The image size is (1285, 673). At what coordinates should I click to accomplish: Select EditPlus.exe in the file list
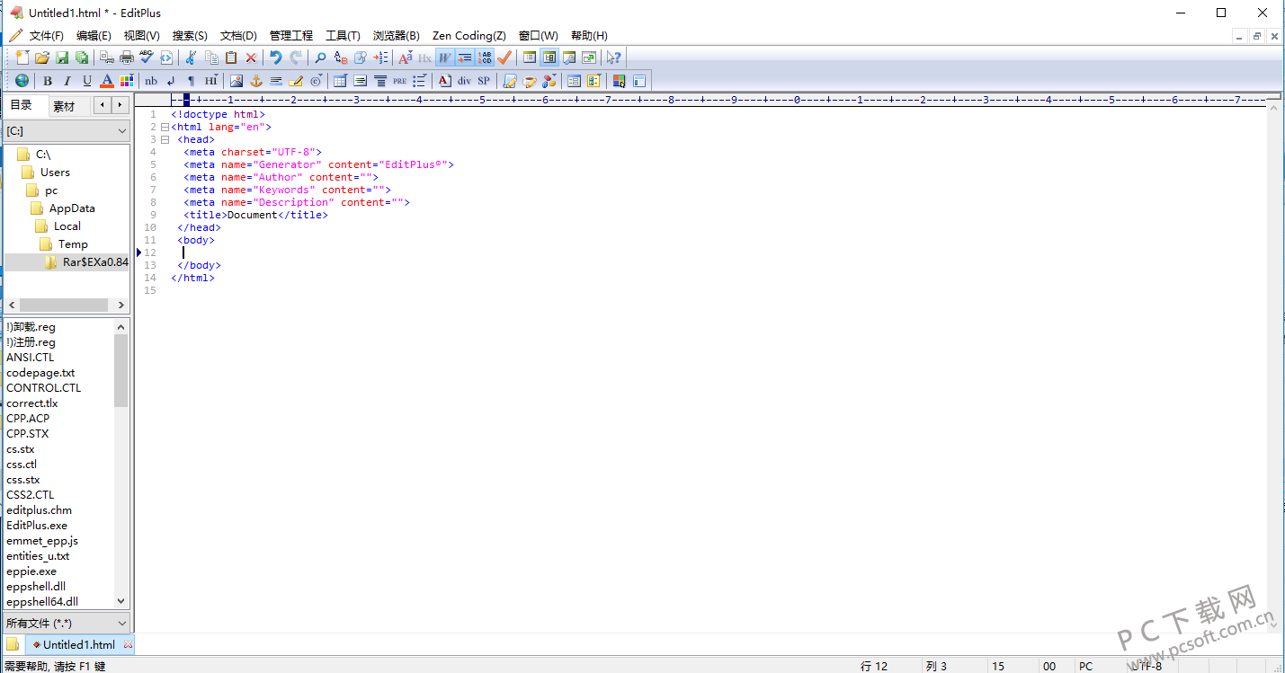(x=37, y=526)
